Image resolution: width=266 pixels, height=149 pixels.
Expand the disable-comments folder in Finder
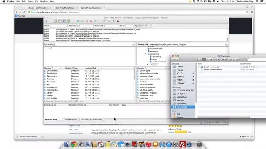click(x=199, y=67)
